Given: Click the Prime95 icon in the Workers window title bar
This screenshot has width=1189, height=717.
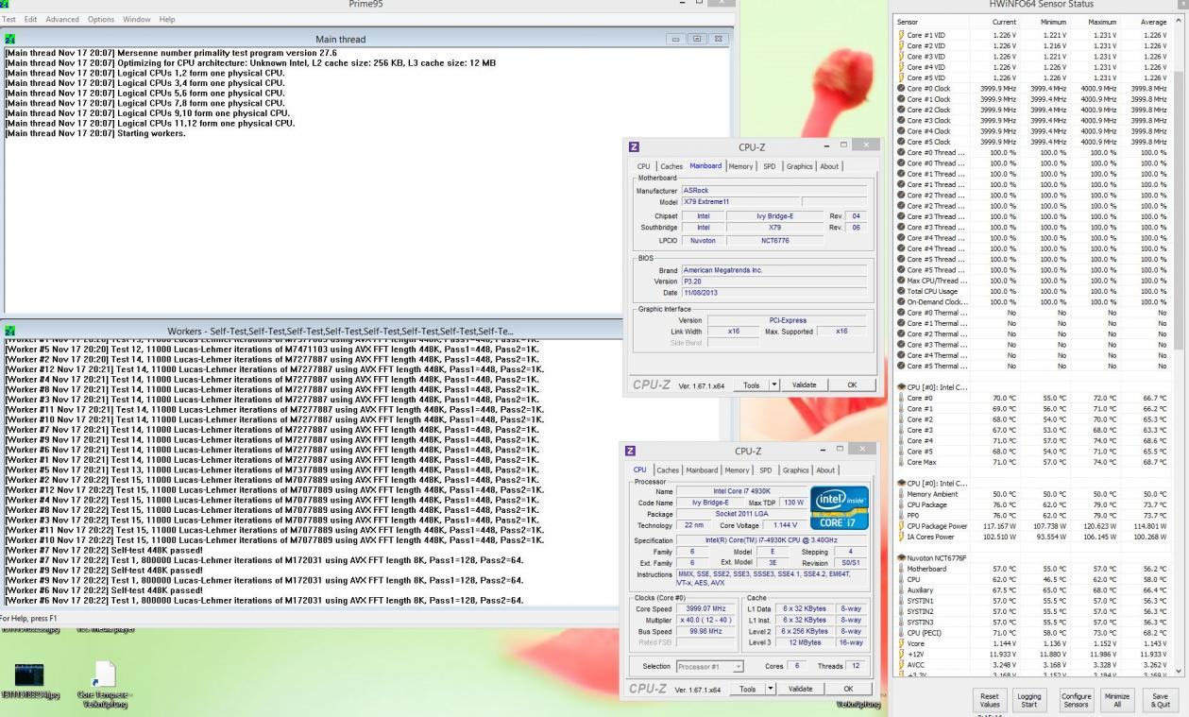Looking at the screenshot, I should (10, 332).
